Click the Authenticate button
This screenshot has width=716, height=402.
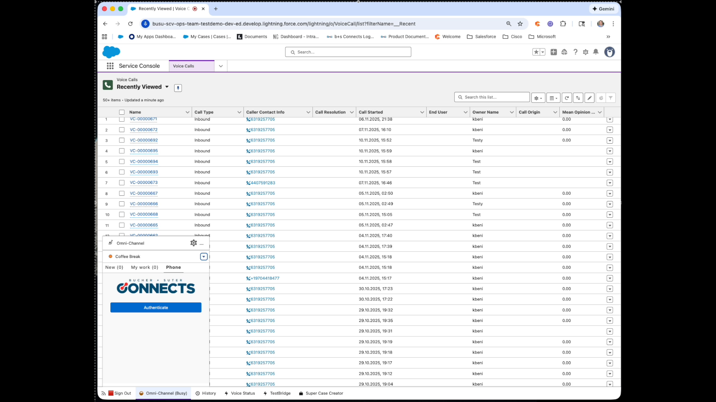point(156,307)
